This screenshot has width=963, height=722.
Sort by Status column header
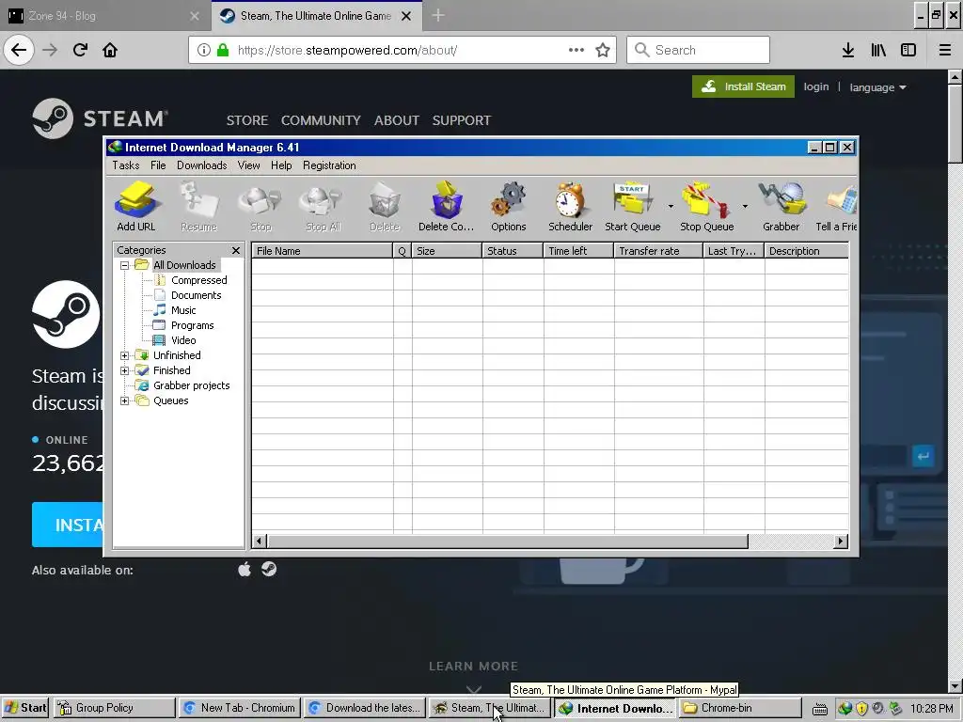[x=513, y=250]
